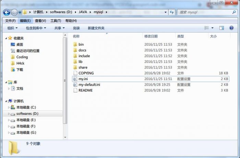Viewport: 240px width, 158px height.
Task: Collapse the 库 tree group
Action: tap(6, 83)
